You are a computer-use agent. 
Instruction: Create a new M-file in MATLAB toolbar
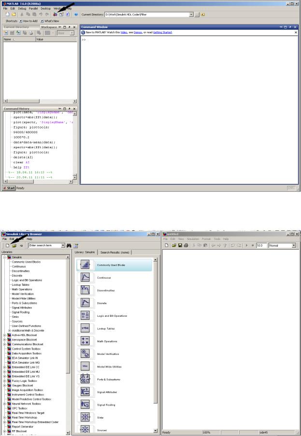point(8,14)
